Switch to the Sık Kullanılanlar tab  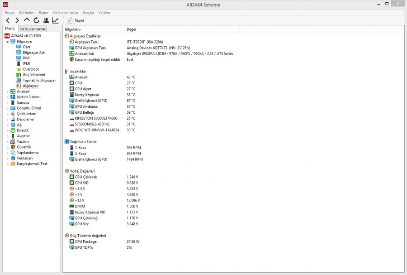click(x=33, y=29)
